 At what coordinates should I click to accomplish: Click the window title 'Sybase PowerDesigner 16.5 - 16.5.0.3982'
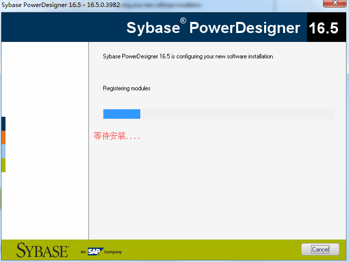[60, 4]
